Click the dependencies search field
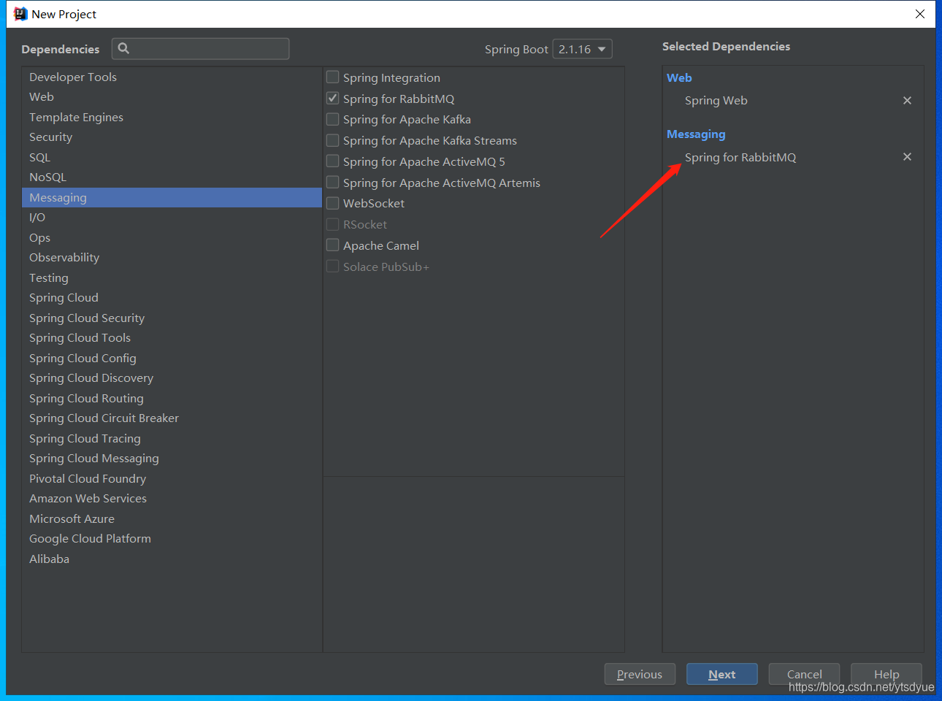942x701 pixels. click(201, 49)
